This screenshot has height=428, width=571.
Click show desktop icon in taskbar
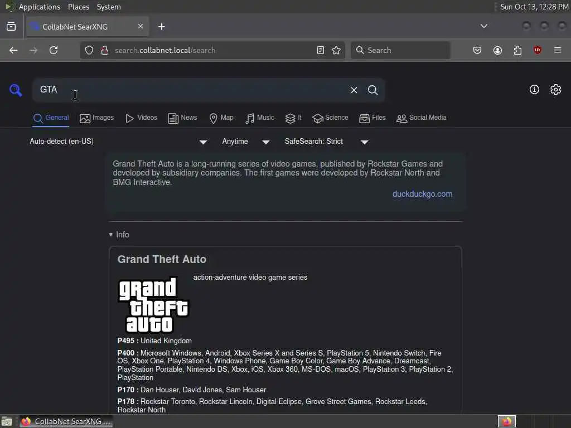(x=7, y=421)
